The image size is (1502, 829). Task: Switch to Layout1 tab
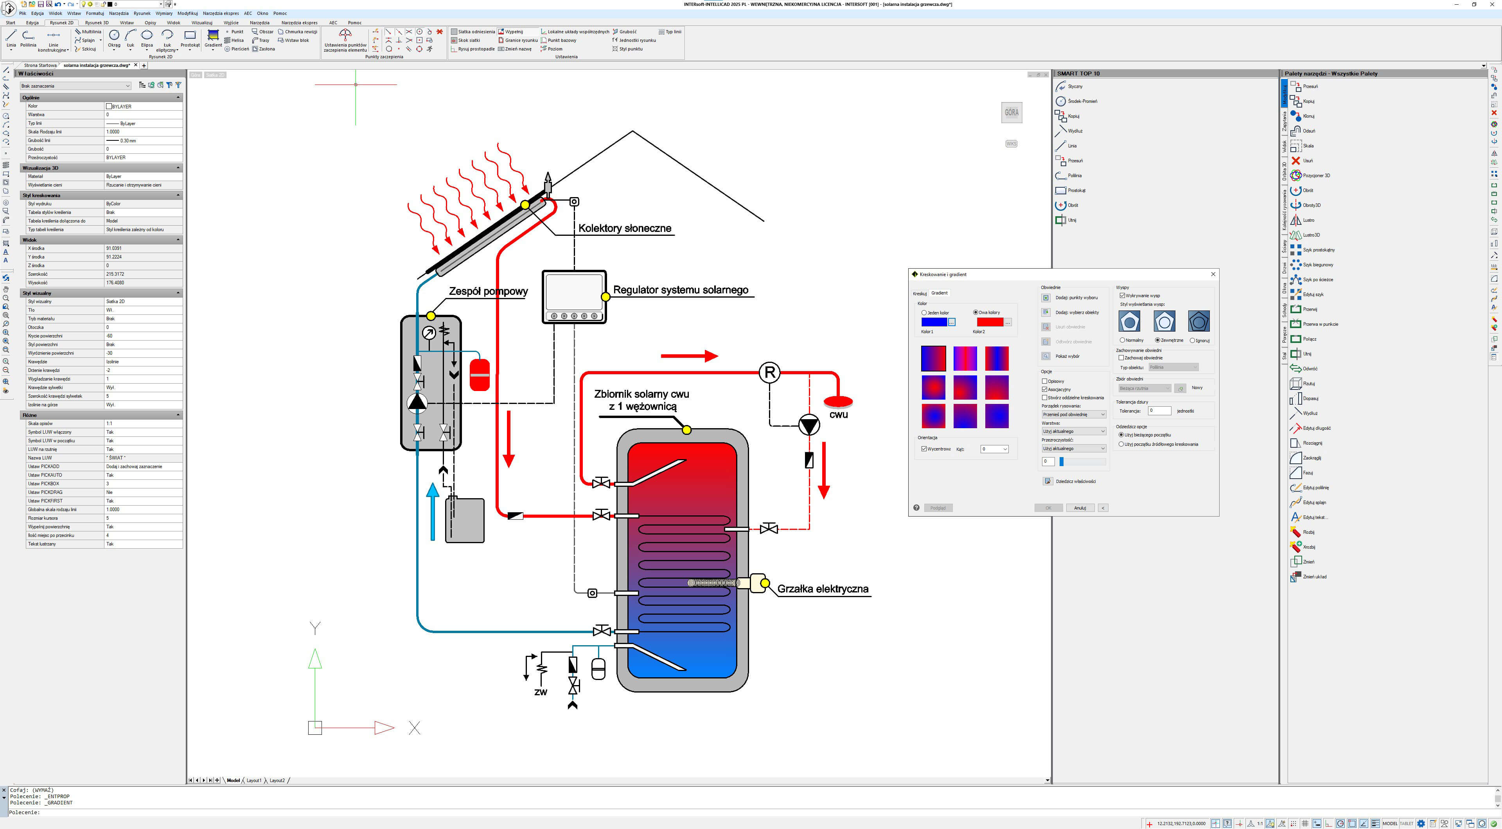pos(253,780)
